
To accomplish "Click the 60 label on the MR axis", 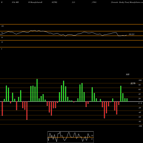I will click(x=140, y=90).
